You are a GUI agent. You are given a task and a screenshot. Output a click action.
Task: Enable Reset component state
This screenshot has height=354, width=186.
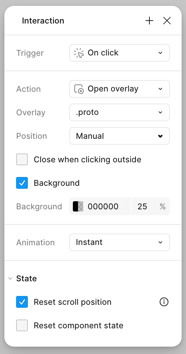tap(22, 325)
